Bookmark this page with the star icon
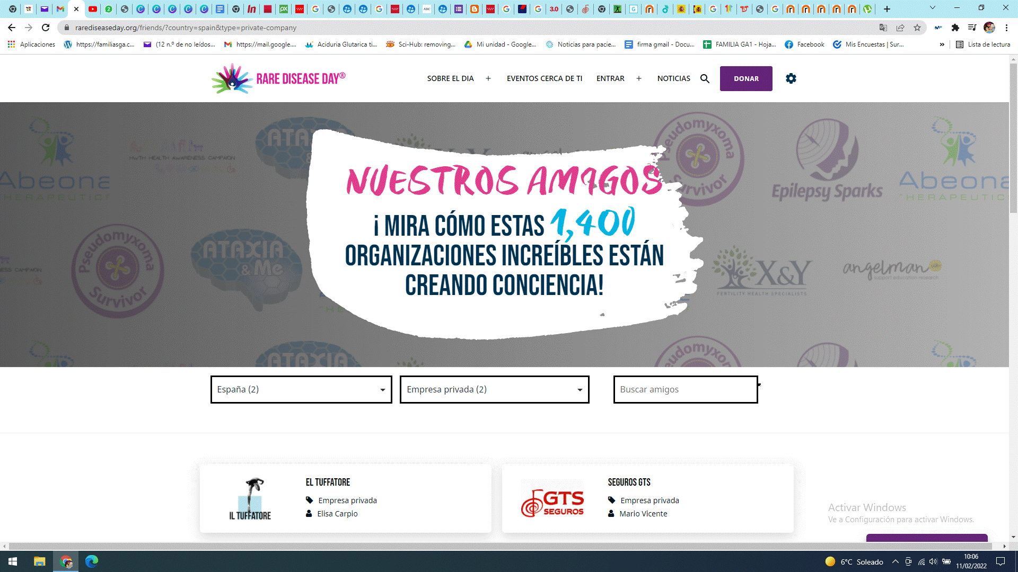Image resolution: width=1018 pixels, height=572 pixels. tap(917, 28)
